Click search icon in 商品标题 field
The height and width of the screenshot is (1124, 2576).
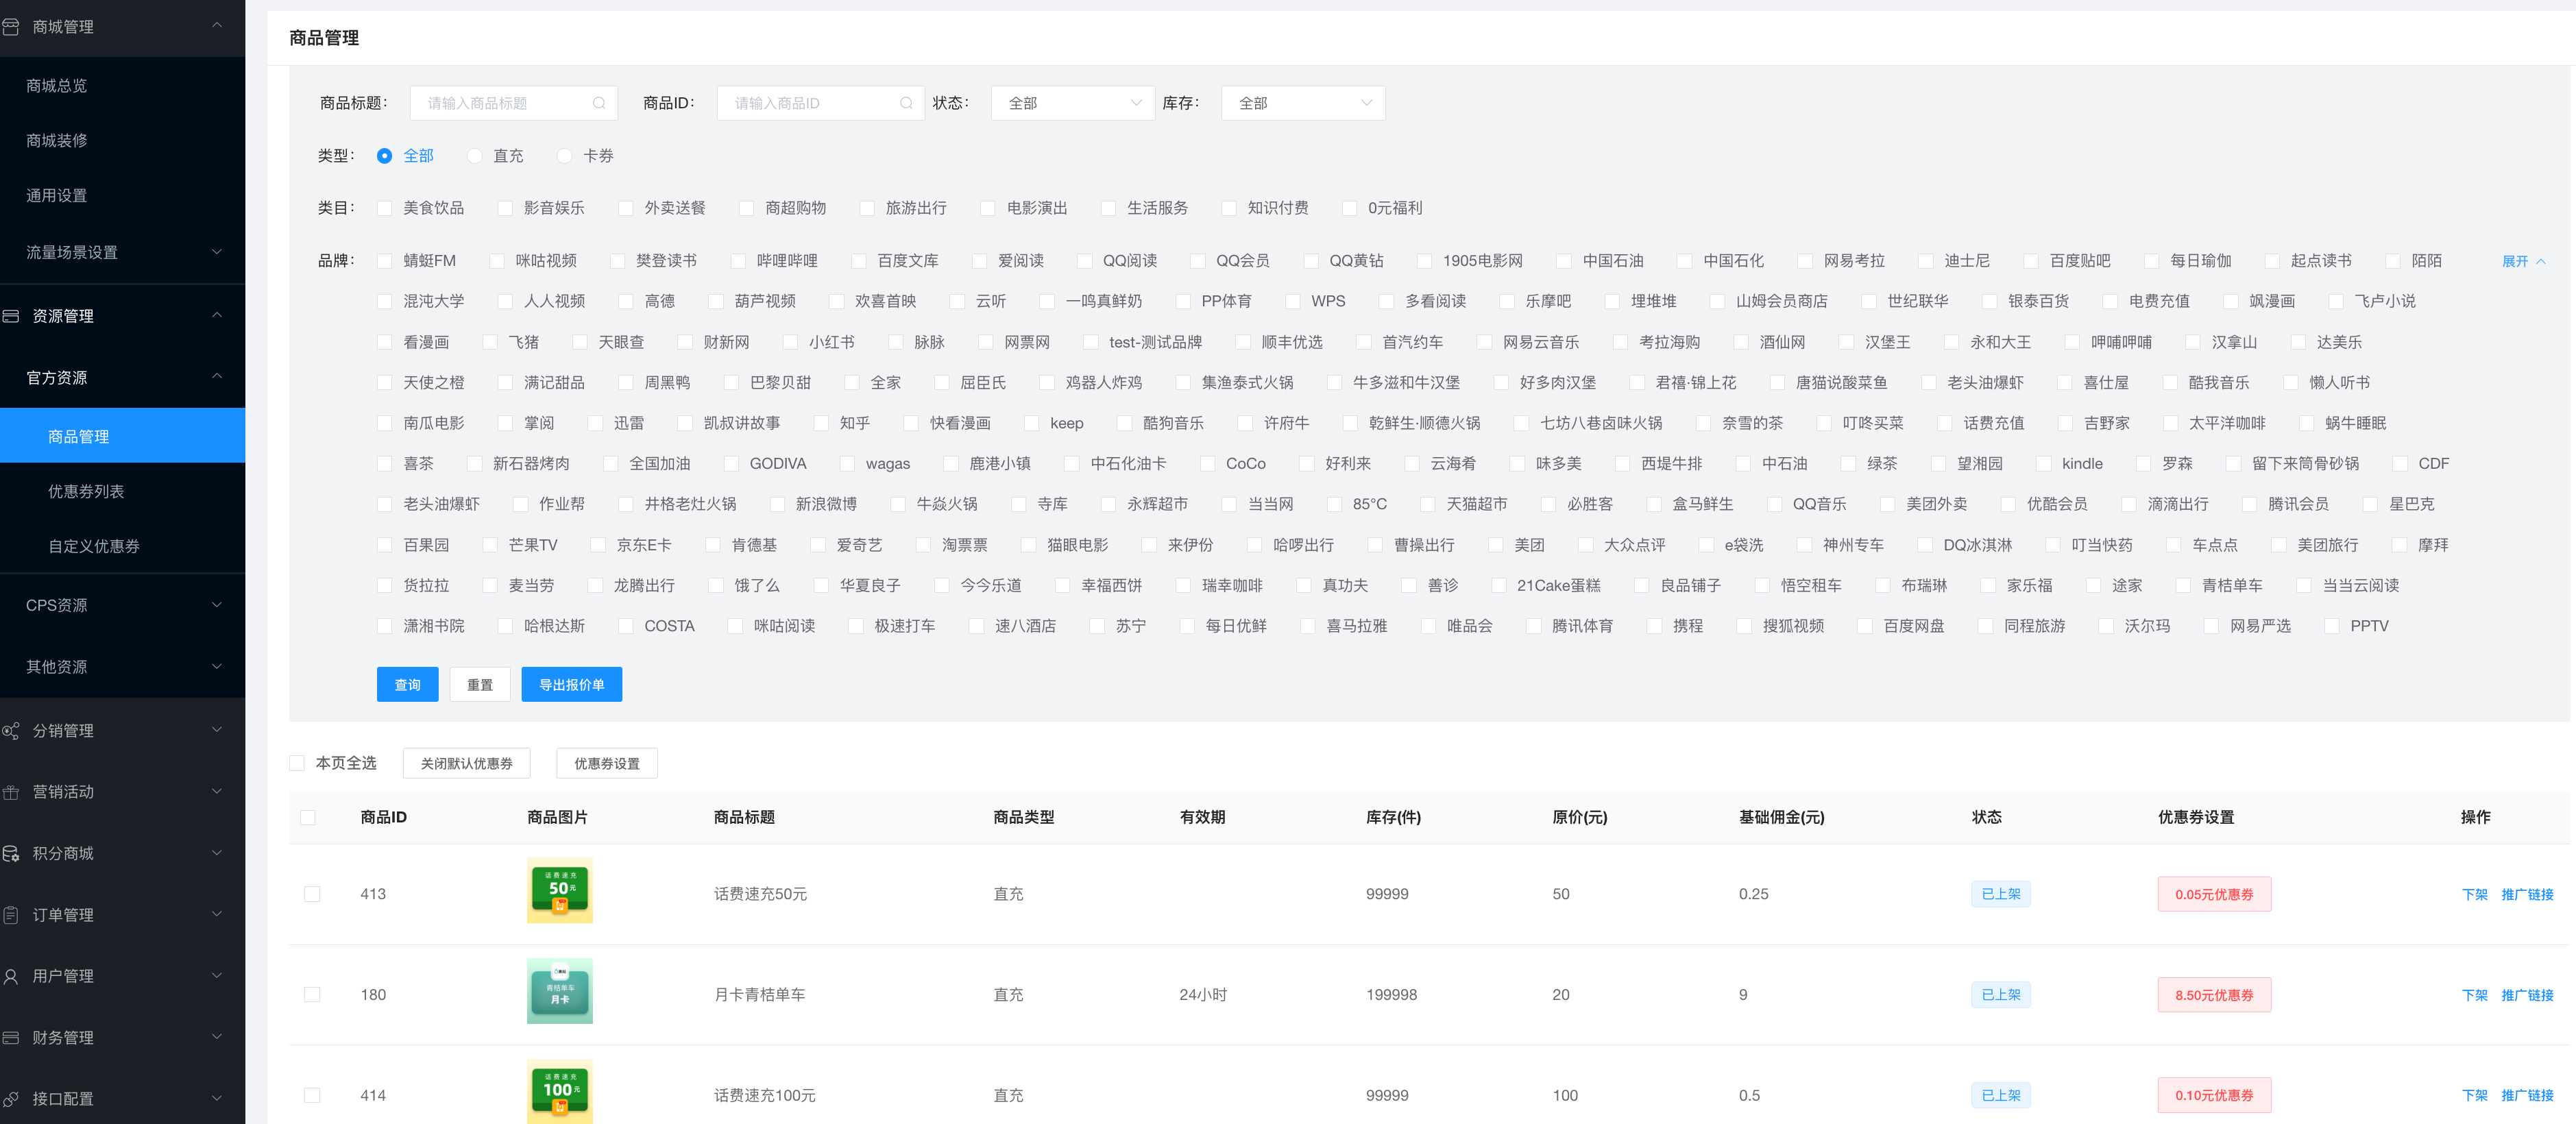click(x=599, y=103)
